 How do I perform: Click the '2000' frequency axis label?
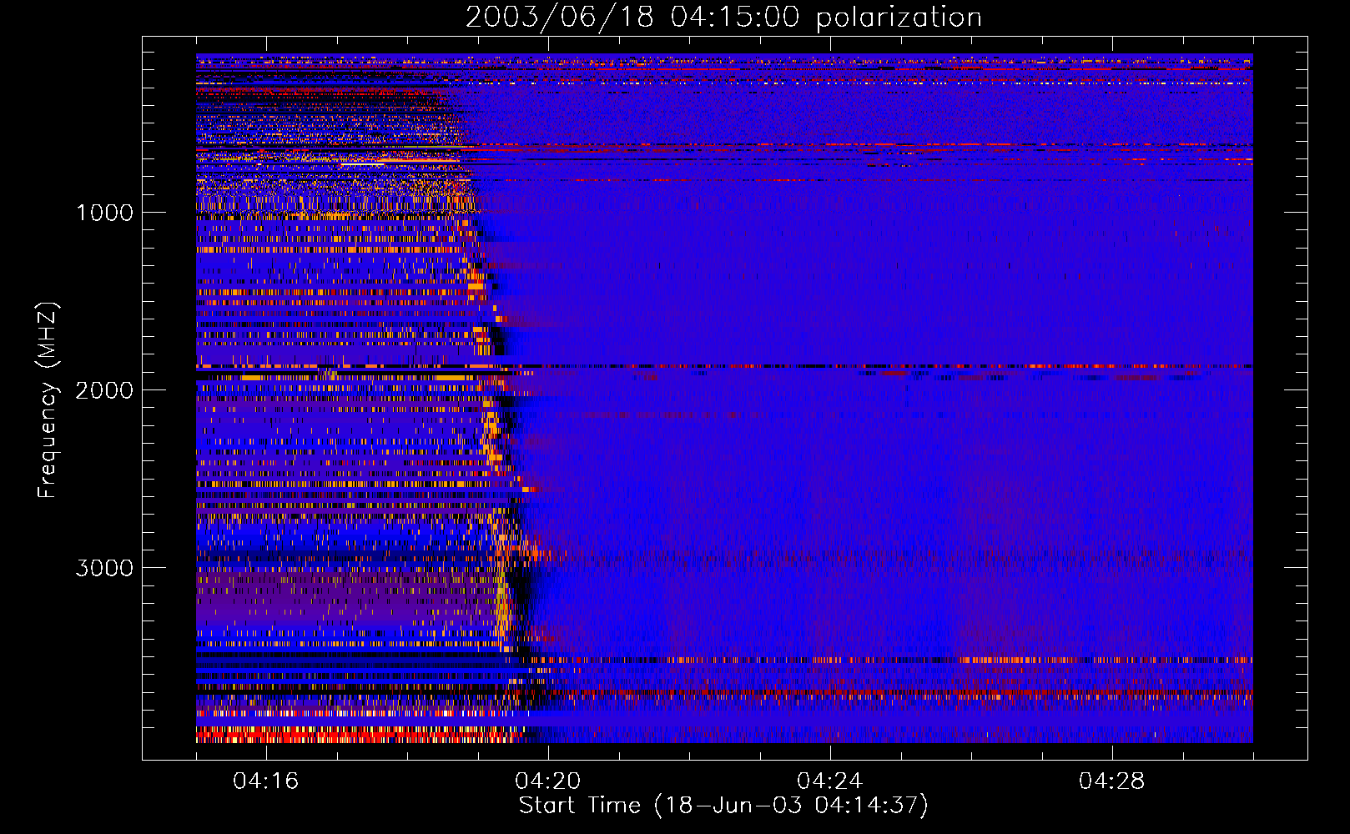coord(104,390)
